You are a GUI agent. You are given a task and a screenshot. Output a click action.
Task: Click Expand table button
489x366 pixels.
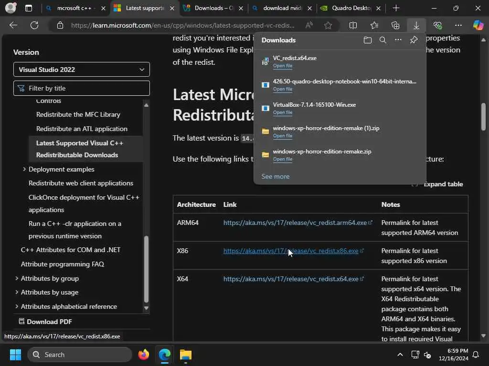[x=438, y=184]
